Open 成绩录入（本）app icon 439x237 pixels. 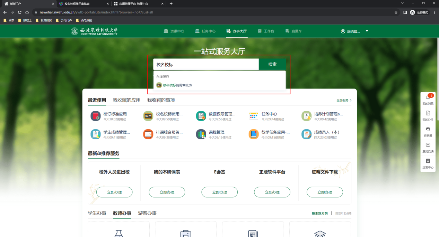point(306,134)
